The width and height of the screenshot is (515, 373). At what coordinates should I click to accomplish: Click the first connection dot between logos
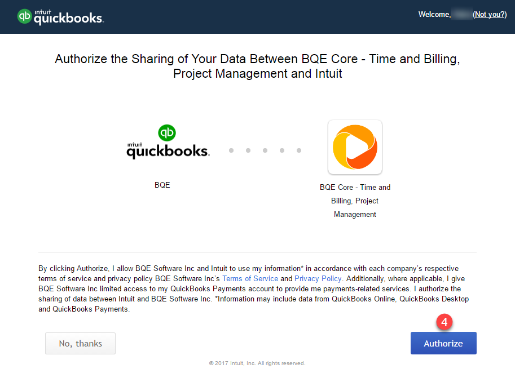click(231, 150)
